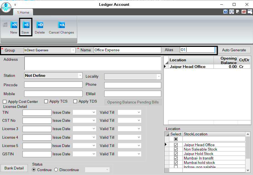This screenshot has height=175, width=253.
Task: Open the Group dropdown list
Action: click(73, 50)
